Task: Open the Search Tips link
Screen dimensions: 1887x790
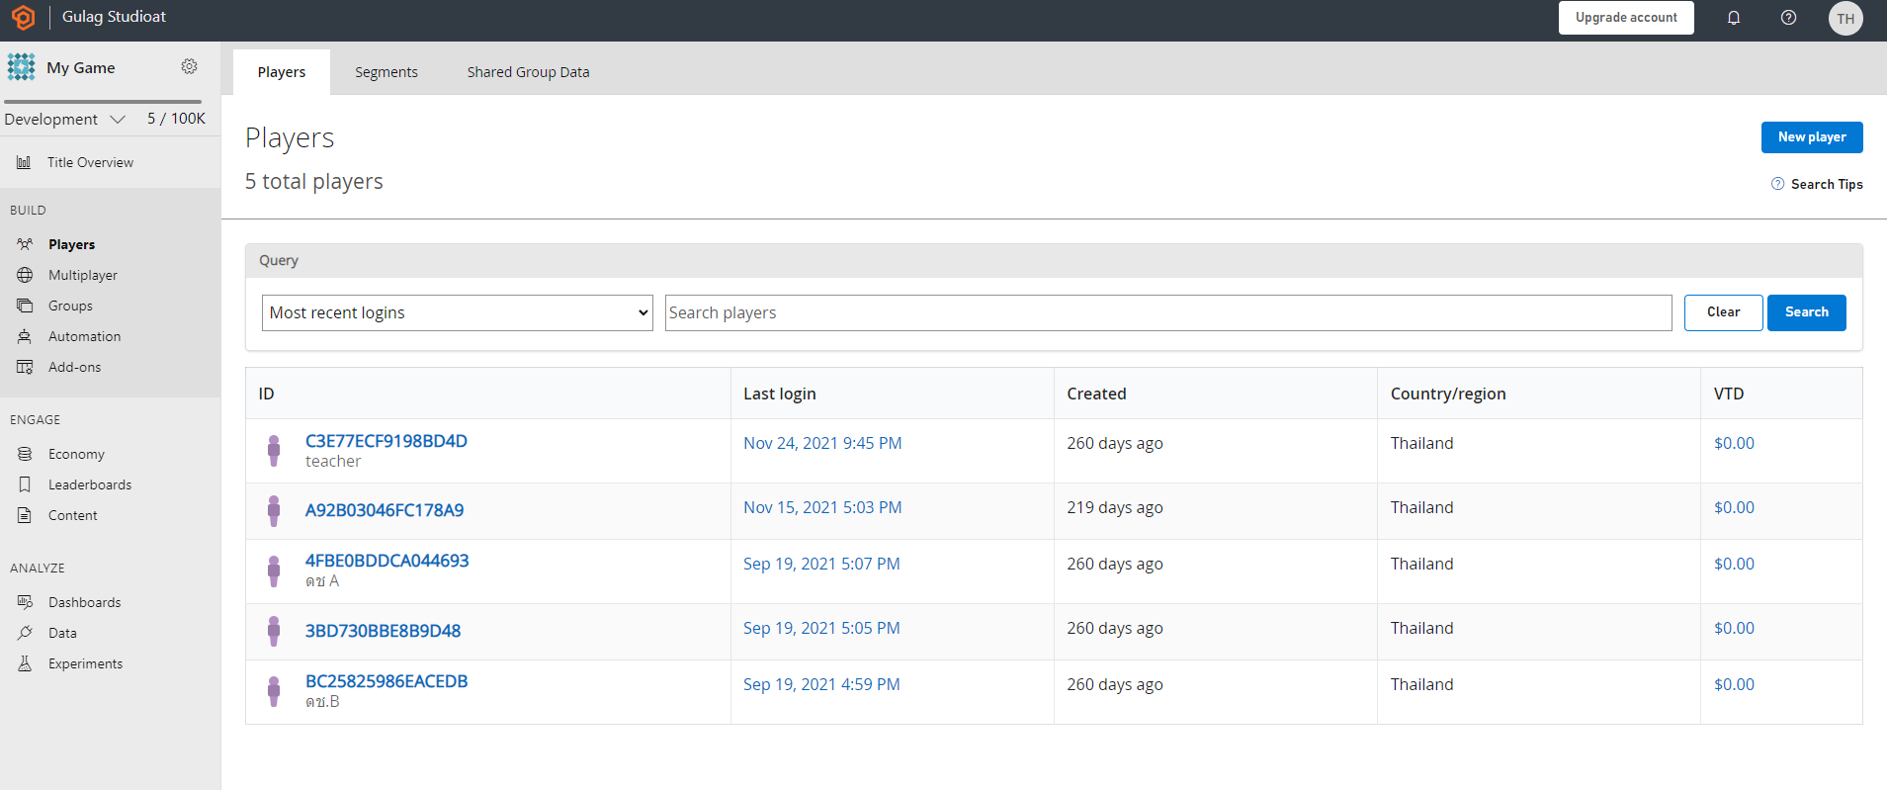Action: [x=1826, y=184]
